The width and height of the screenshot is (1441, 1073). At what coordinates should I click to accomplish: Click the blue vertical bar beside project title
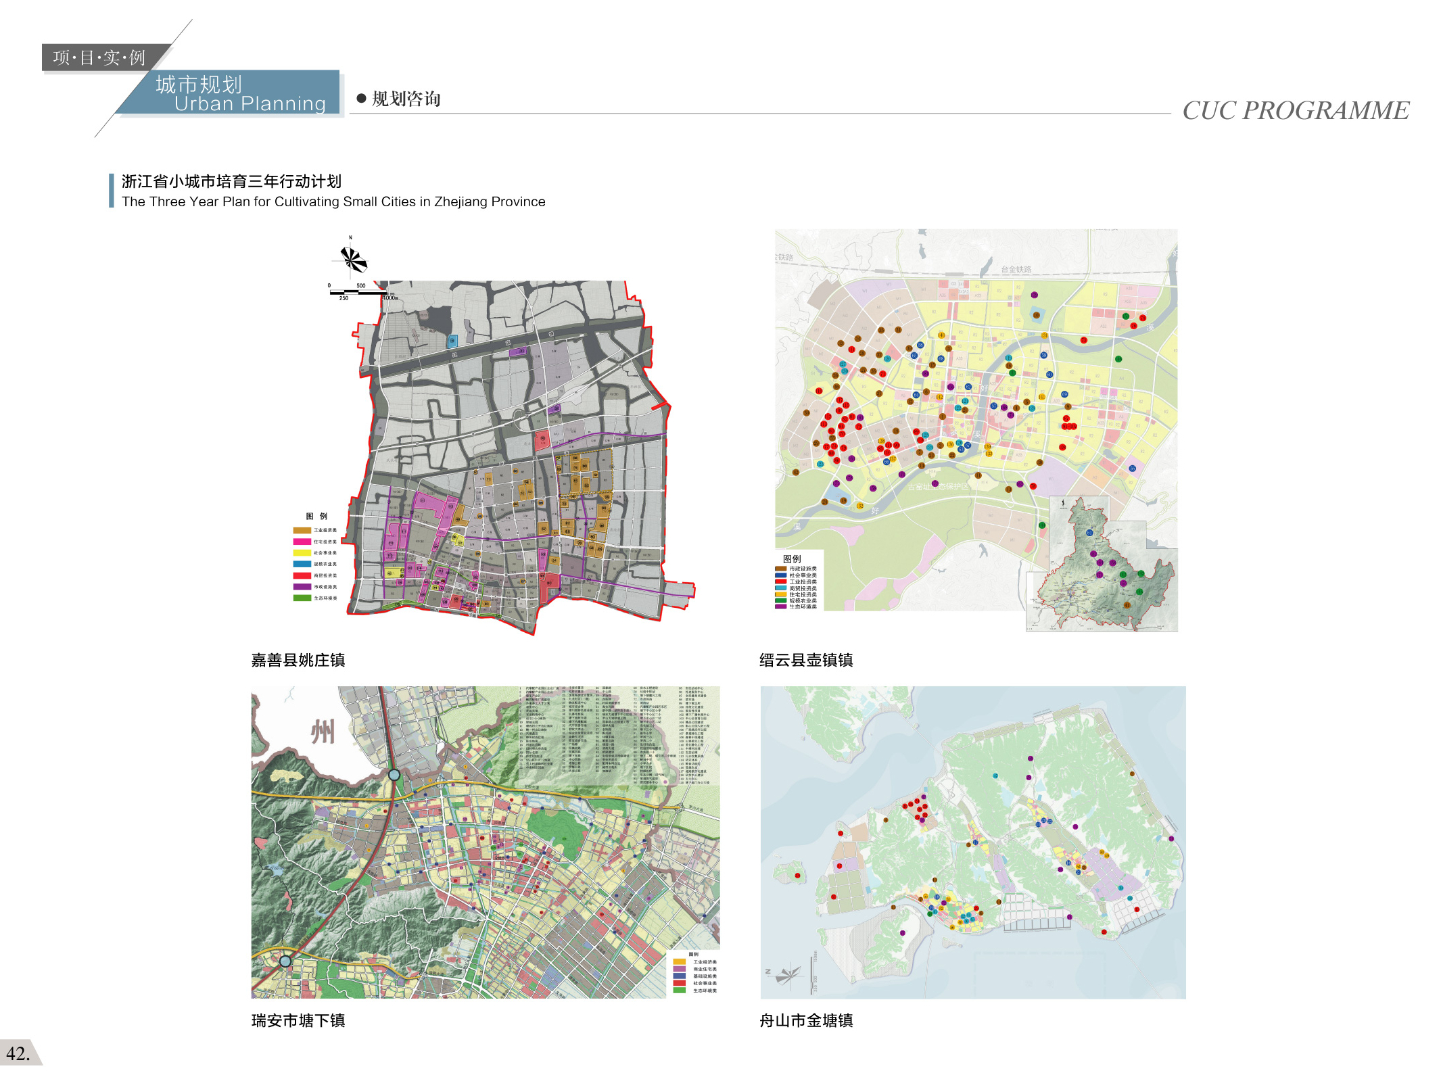click(x=111, y=191)
